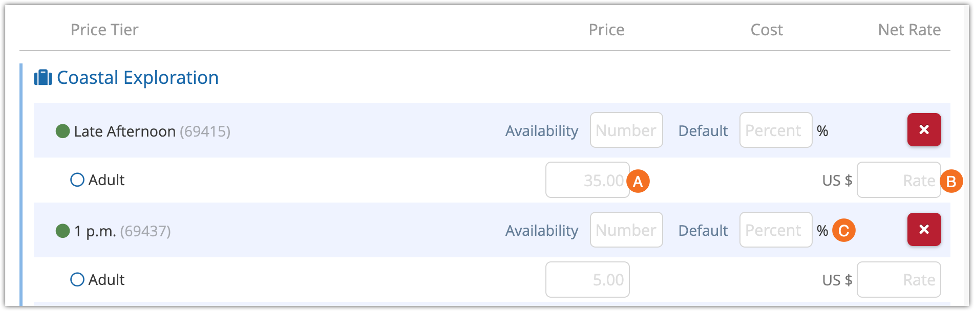The height and width of the screenshot is (311, 974).
Task: Click Net Rate field for Late Afternoon Adult
Action: (x=899, y=180)
